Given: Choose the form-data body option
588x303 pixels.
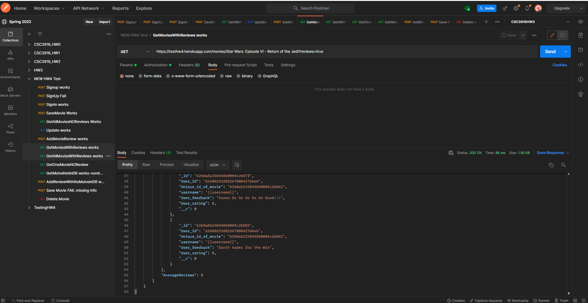Looking at the screenshot, I should [140, 76].
